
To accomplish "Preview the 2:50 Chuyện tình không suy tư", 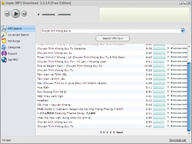I will 168,122.
